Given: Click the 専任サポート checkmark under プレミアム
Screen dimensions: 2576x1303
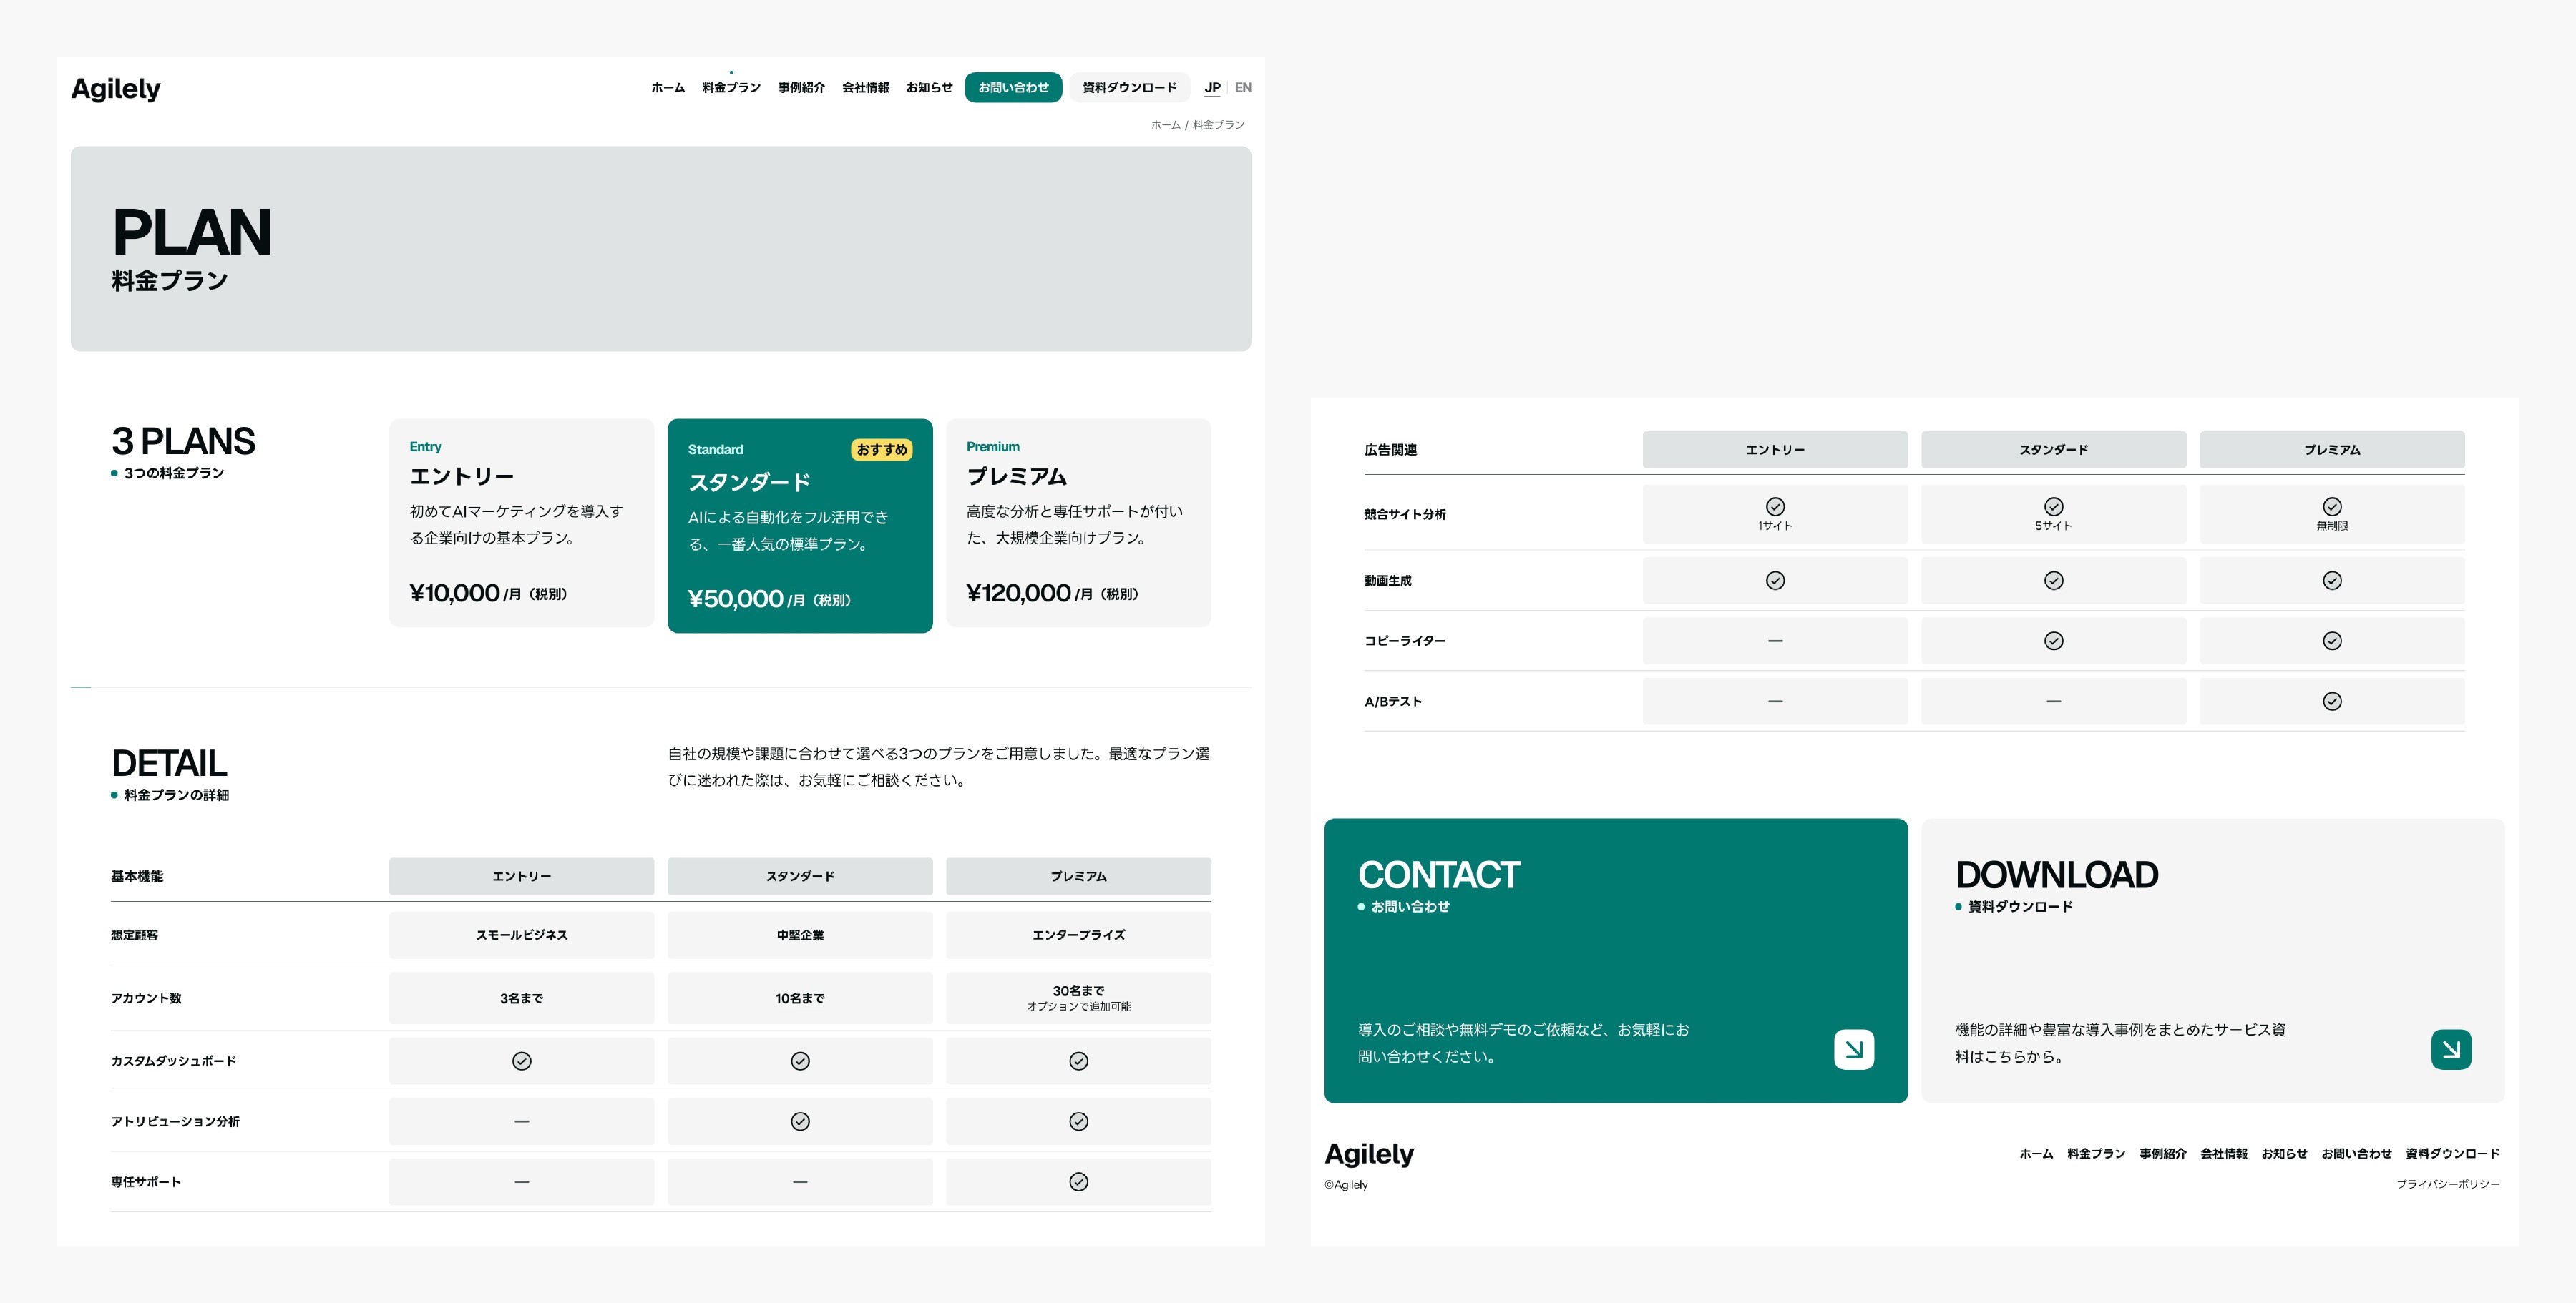Looking at the screenshot, I should coord(1078,1181).
